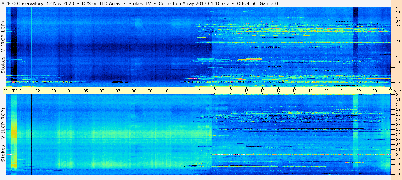Select the 12 hour tick label

(198, 91)
